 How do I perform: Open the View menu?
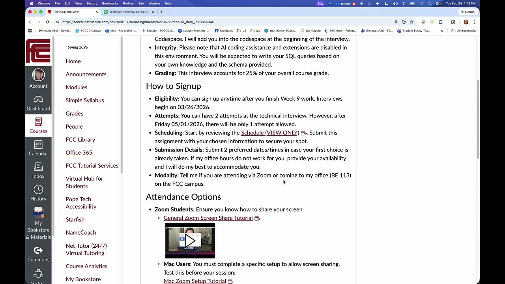point(79,4)
